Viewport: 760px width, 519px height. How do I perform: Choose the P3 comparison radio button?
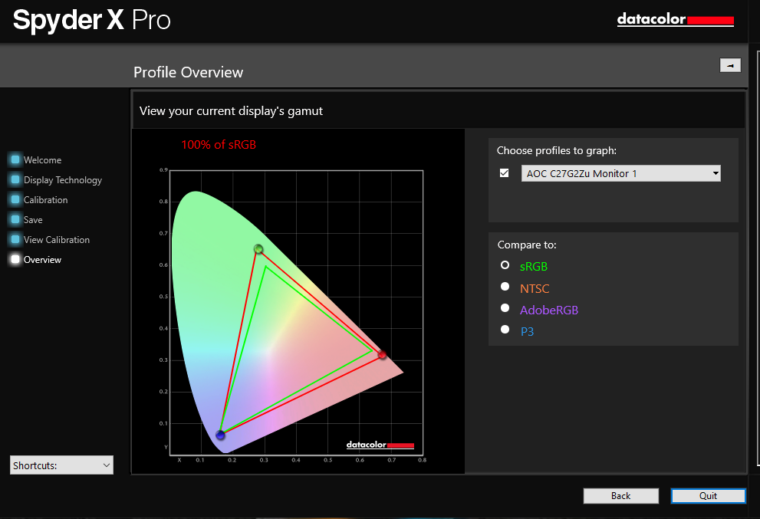pos(505,330)
